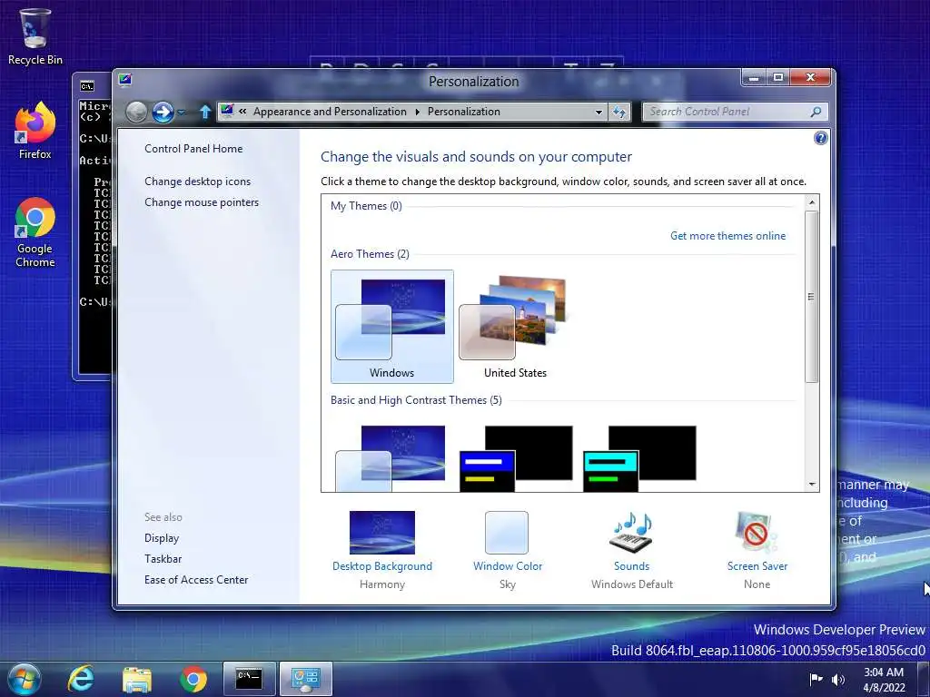Click the Desktop Background text link
Image resolution: width=930 pixels, height=697 pixels.
382,566
